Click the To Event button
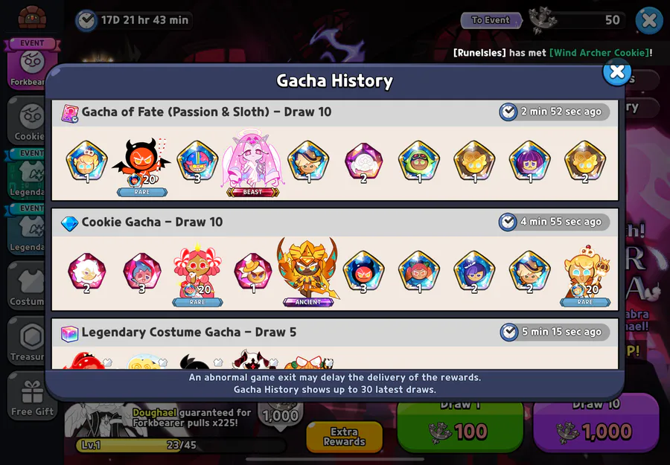 (x=491, y=20)
